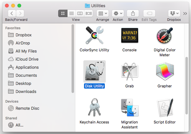191x134 pixels.
Task: Switch to Cover Flow view mode
Action: tap(89, 13)
